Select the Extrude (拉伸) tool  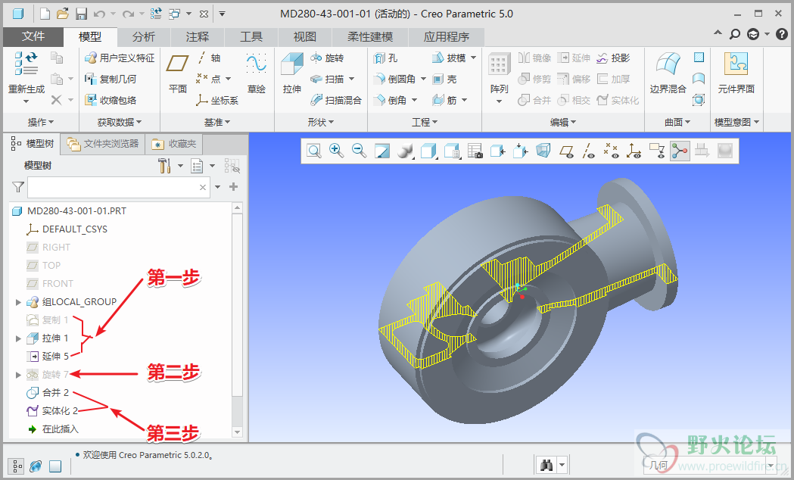click(292, 74)
